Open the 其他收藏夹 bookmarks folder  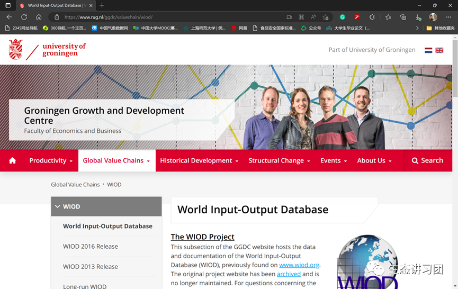441,28
